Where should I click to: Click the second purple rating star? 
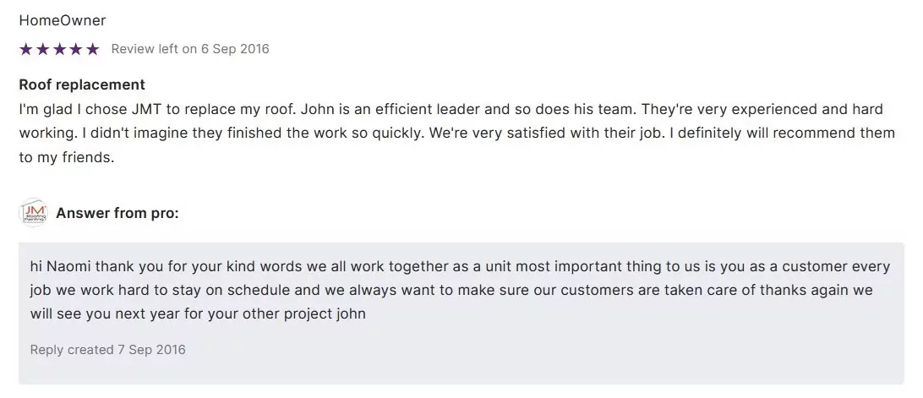pyautogui.click(x=42, y=49)
